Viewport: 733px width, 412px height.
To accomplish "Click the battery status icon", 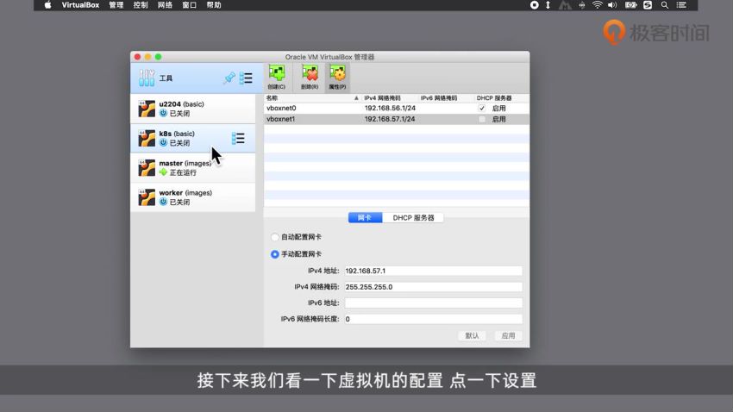I will coord(630,5).
